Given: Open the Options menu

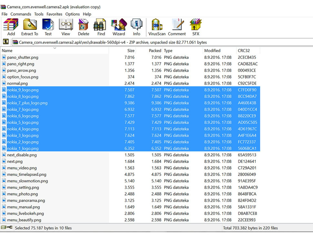Looking at the screenshot, I should tap(73, 14).
